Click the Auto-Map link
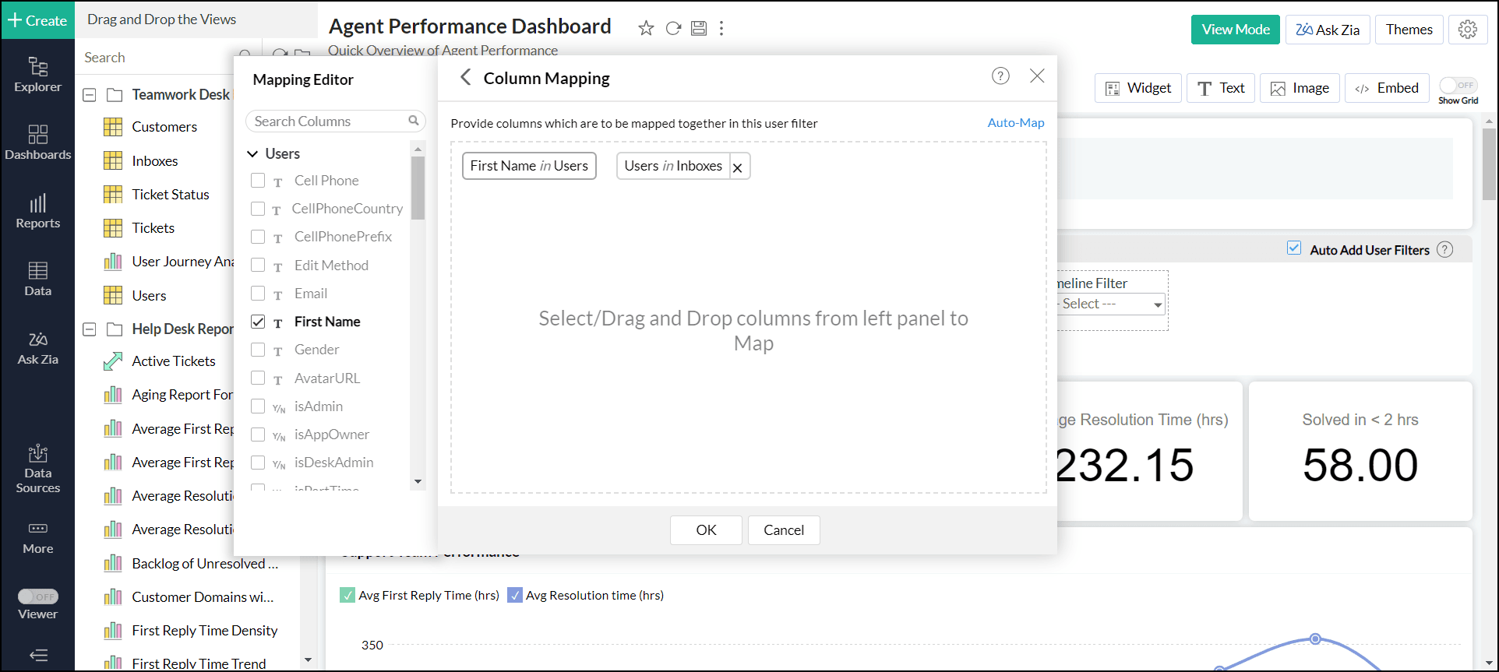The image size is (1499, 672). (x=1015, y=123)
